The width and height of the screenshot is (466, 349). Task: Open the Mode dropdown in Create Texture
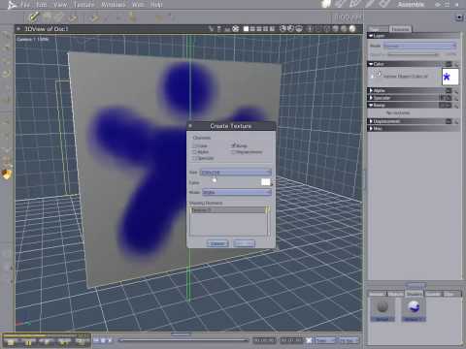237,192
